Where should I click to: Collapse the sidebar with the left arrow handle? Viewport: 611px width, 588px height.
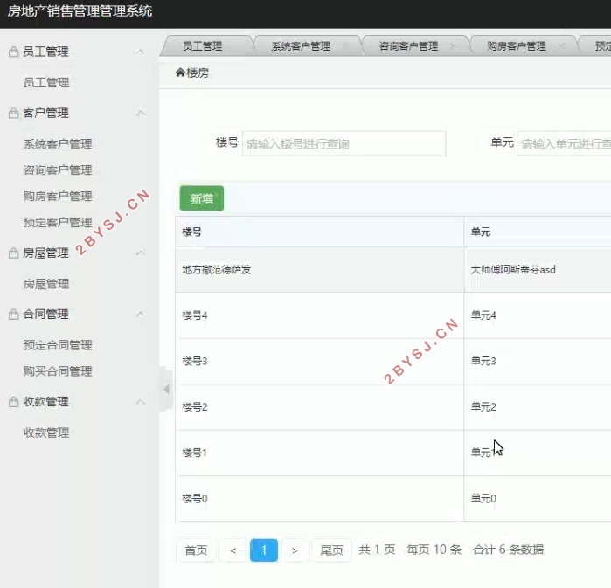pos(166,389)
